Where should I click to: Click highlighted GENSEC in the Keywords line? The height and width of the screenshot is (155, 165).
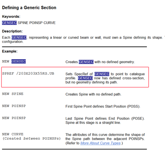(x=9, y=23)
